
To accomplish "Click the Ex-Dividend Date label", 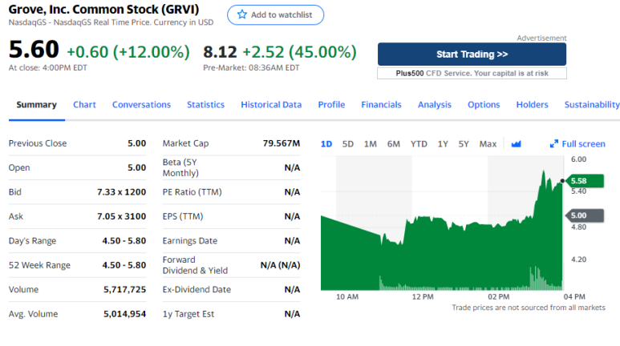I will pyautogui.click(x=197, y=289).
